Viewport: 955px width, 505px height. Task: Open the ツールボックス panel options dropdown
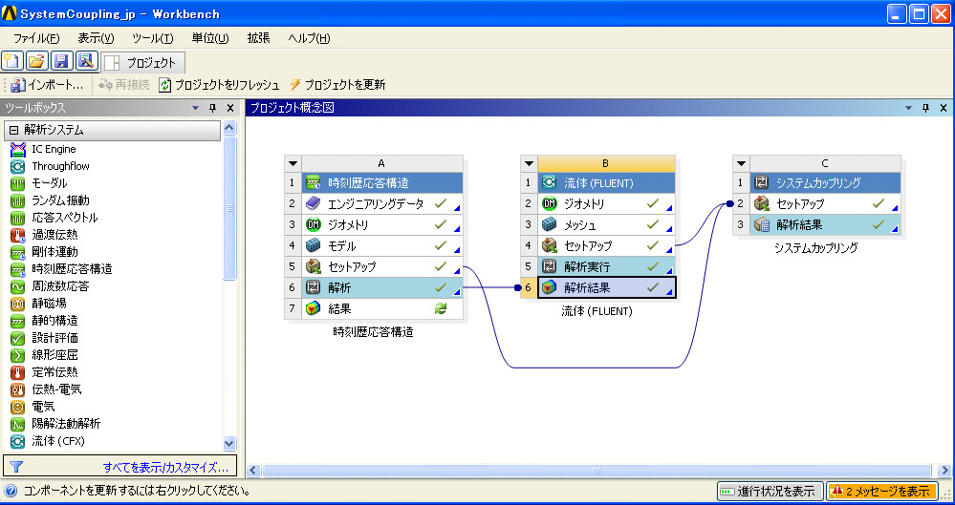pyautogui.click(x=196, y=108)
